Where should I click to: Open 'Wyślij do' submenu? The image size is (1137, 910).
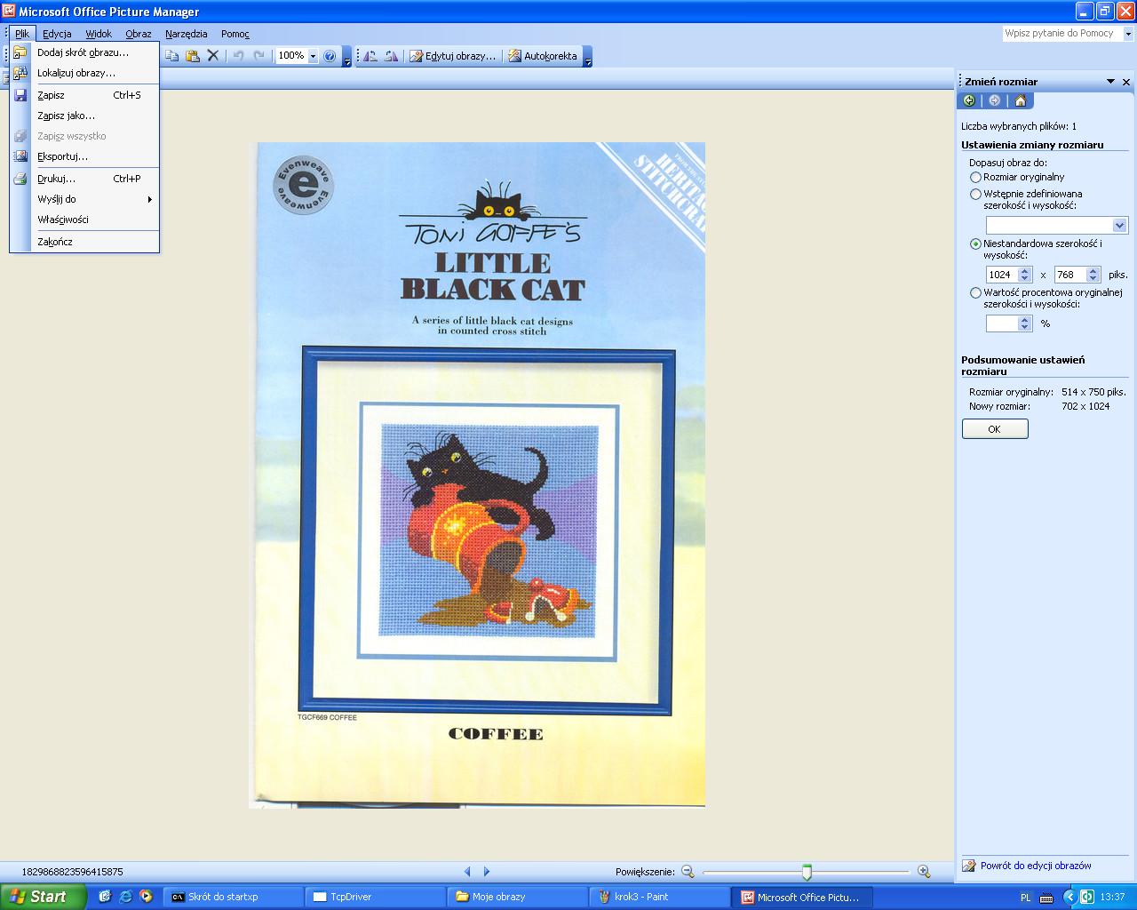pos(57,199)
